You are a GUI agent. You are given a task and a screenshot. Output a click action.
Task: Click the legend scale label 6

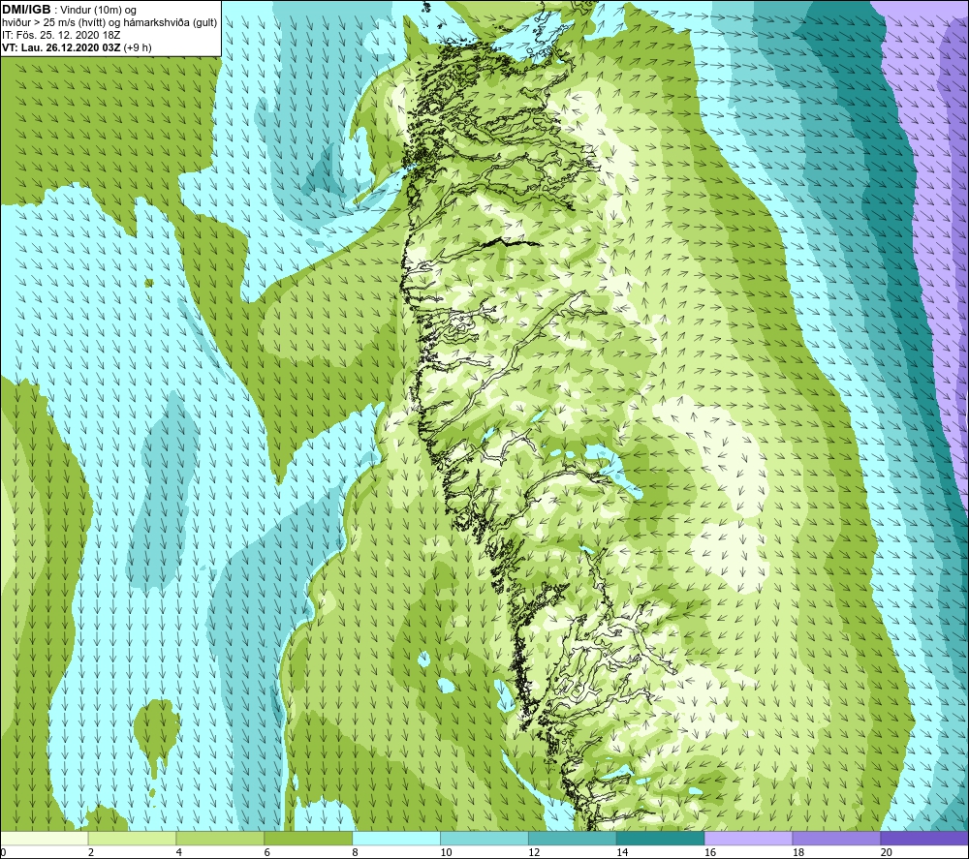(x=267, y=852)
